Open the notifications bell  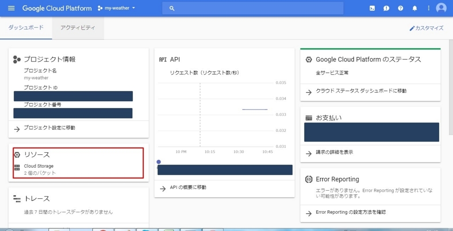tap(415, 8)
